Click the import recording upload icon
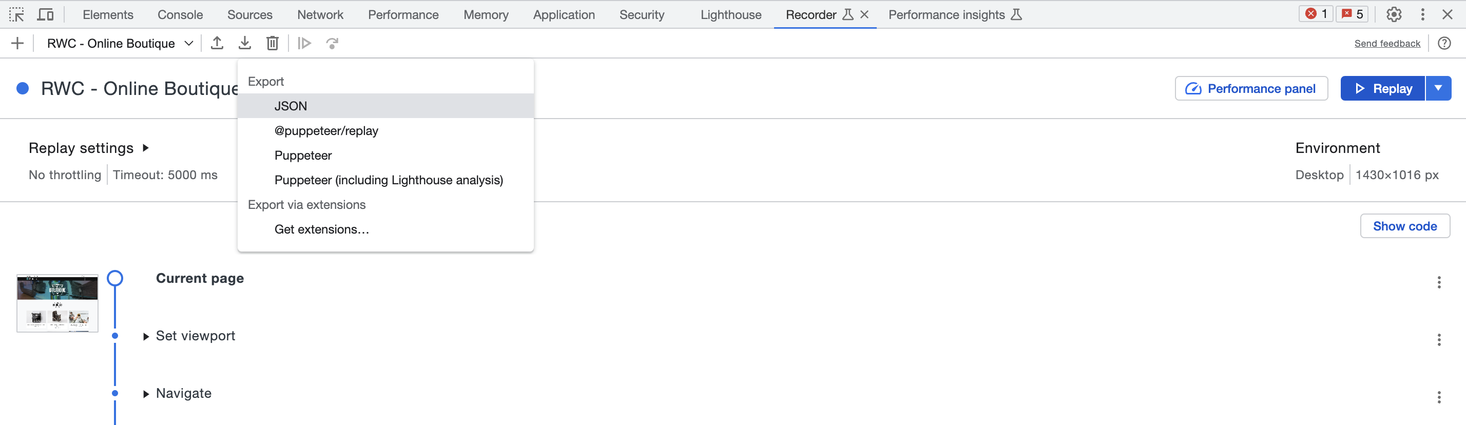 pyautogui.click(x=217, y=43)
